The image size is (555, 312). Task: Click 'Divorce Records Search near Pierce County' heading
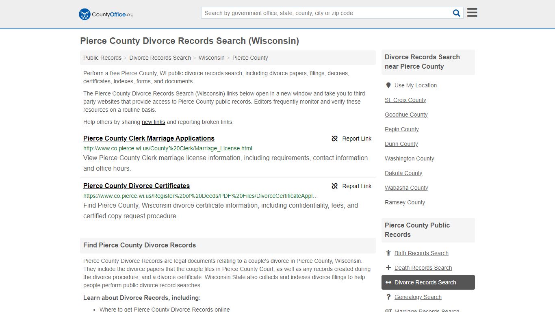pos(423,62)
